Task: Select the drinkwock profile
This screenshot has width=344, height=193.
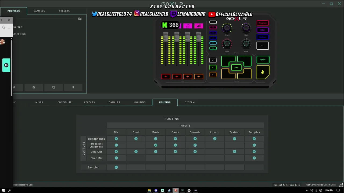Action: pos(20,34)
